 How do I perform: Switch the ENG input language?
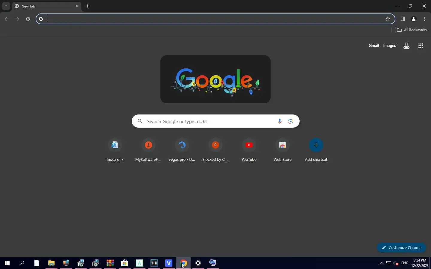pyautogui.click(x=405, y=263)
